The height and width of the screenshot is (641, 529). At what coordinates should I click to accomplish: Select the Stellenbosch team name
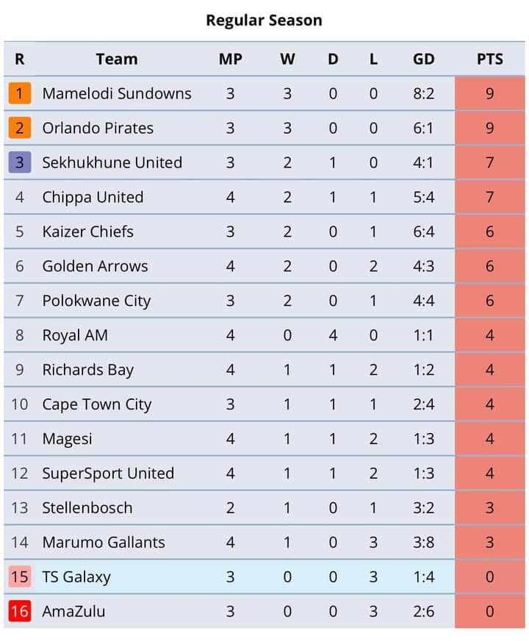click(87, 508)
